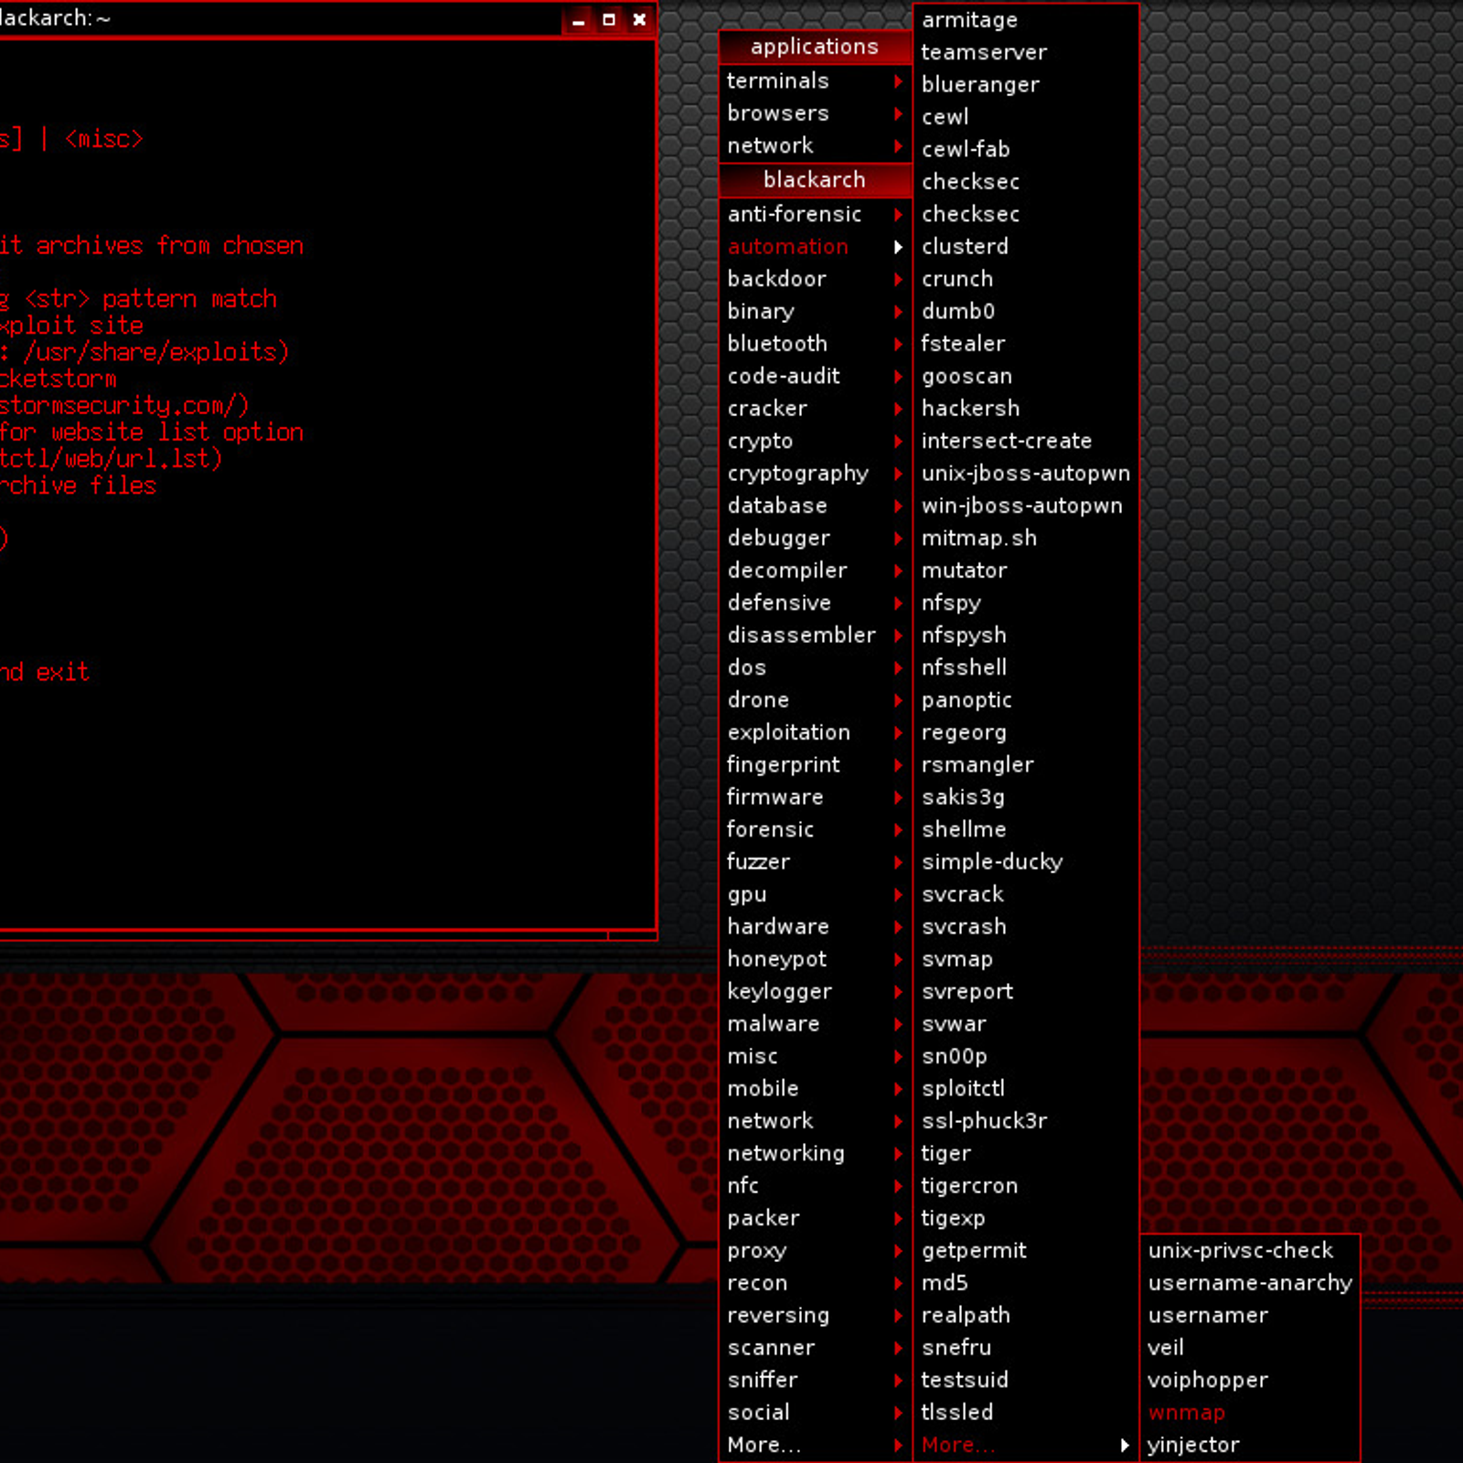
Task: Expand arrow next to database
Action: [x=898, y=506]
